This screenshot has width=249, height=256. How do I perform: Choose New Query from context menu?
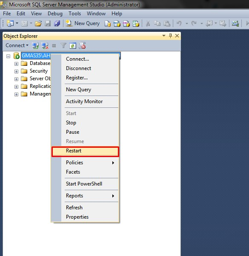85,90
